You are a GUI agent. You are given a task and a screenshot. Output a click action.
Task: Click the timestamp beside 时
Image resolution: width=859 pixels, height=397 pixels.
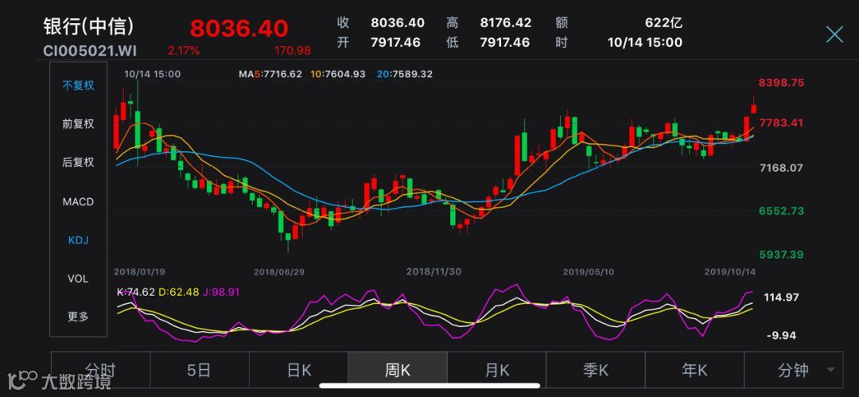645,42
